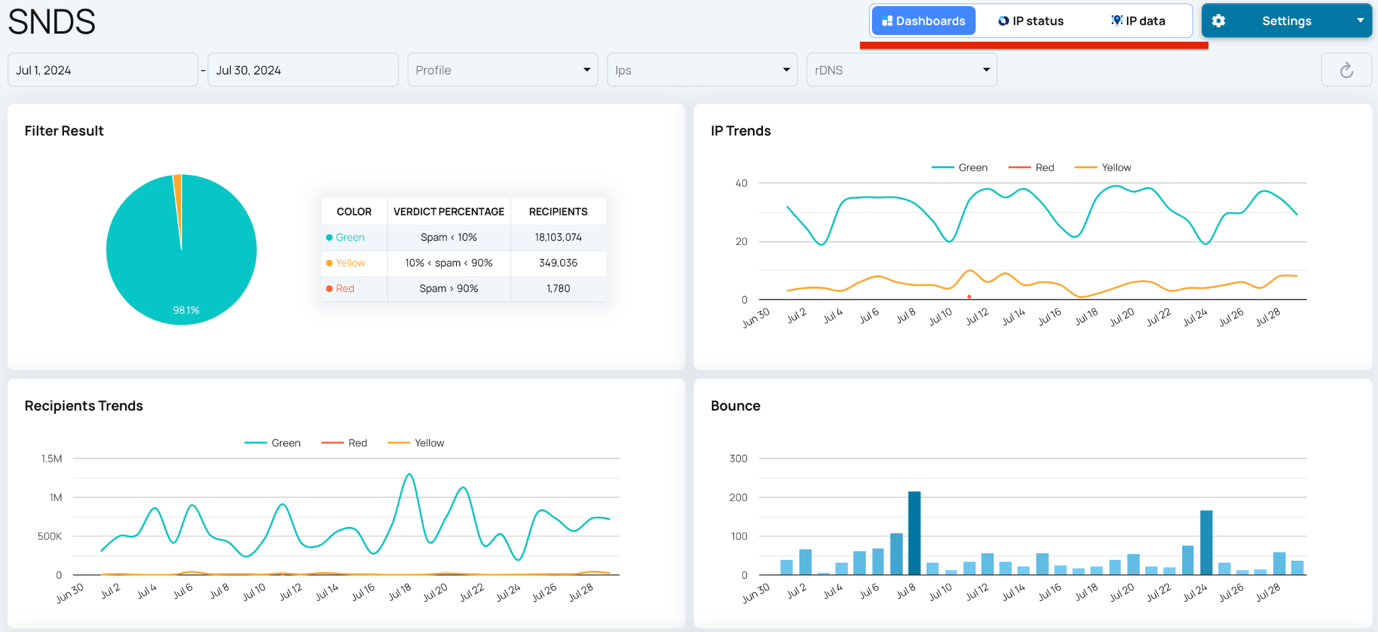Click the Dashboards grid icon

(887, 21)
